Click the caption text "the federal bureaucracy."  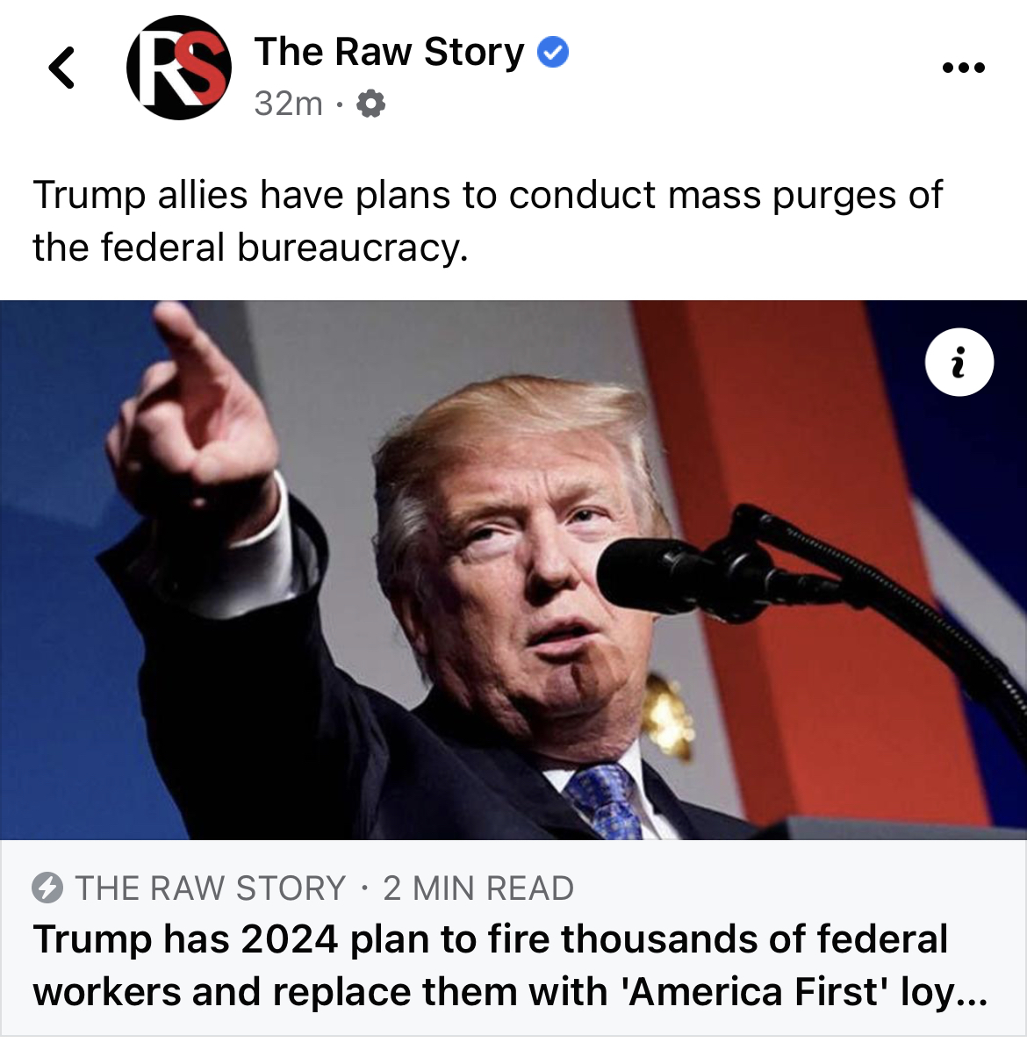click(x=251, y=248)
